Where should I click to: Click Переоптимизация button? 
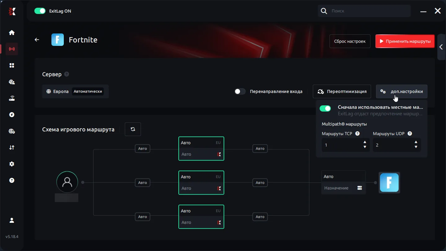pyautogui.click(x=342, y=91)
